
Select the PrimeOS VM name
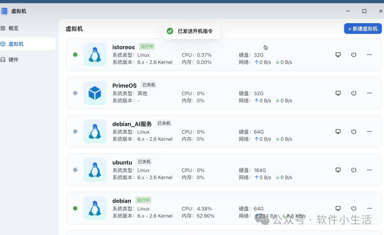[x=124, y=85]
